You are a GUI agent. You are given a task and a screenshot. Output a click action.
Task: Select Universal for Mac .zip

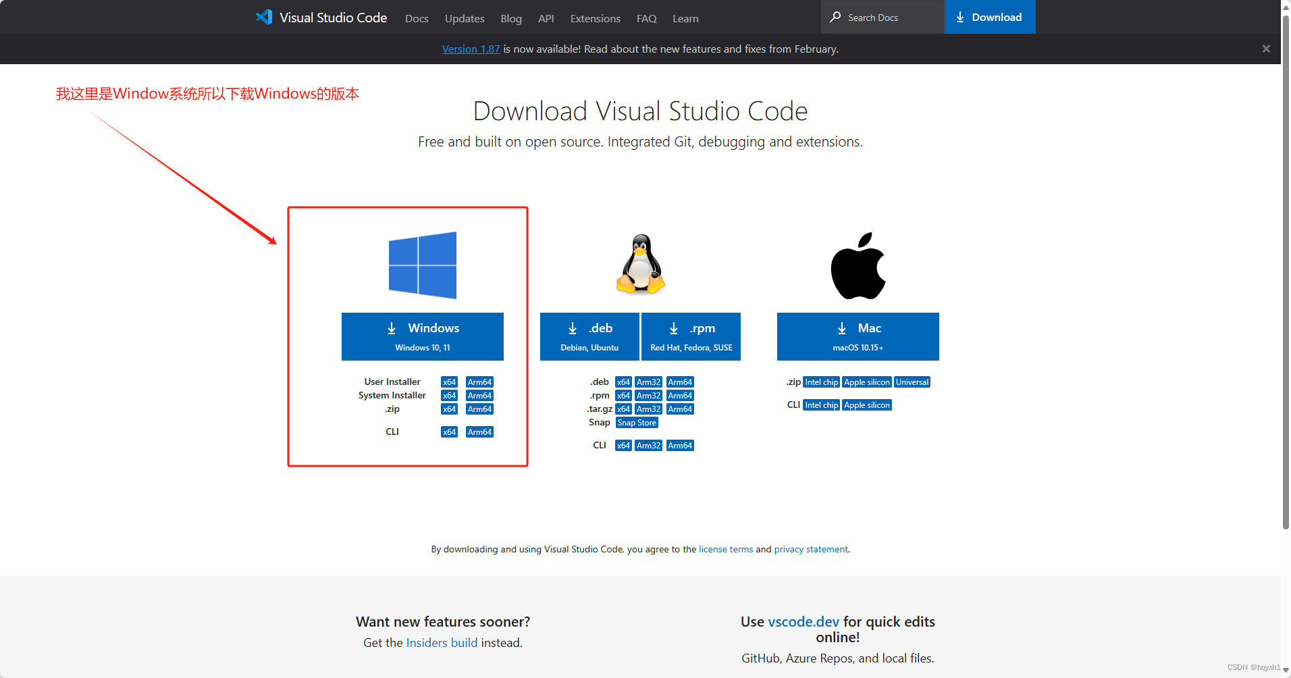pos(912,382)
